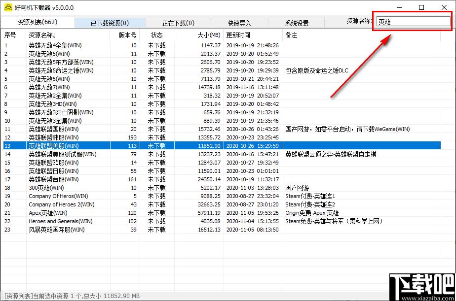Select row Heroes and Generals(WIN)
Image resolution: width=456 pixels, height=301 pixels.
pyautogui.click(x=222, y=221)
